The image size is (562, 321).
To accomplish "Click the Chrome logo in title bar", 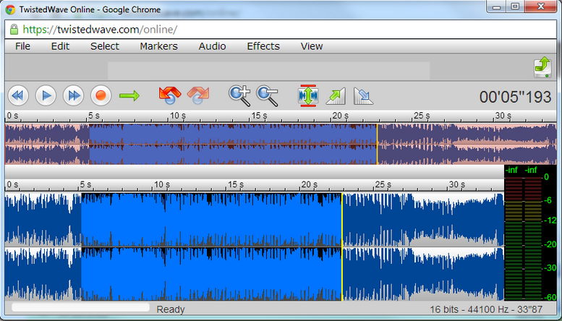I will tap(10, 9).
